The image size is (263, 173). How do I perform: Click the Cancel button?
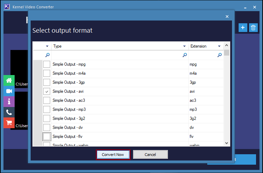(x=150, y=155)
